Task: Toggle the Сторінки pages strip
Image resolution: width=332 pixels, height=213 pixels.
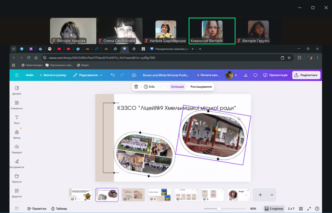Action: click(x=274, y=208)
